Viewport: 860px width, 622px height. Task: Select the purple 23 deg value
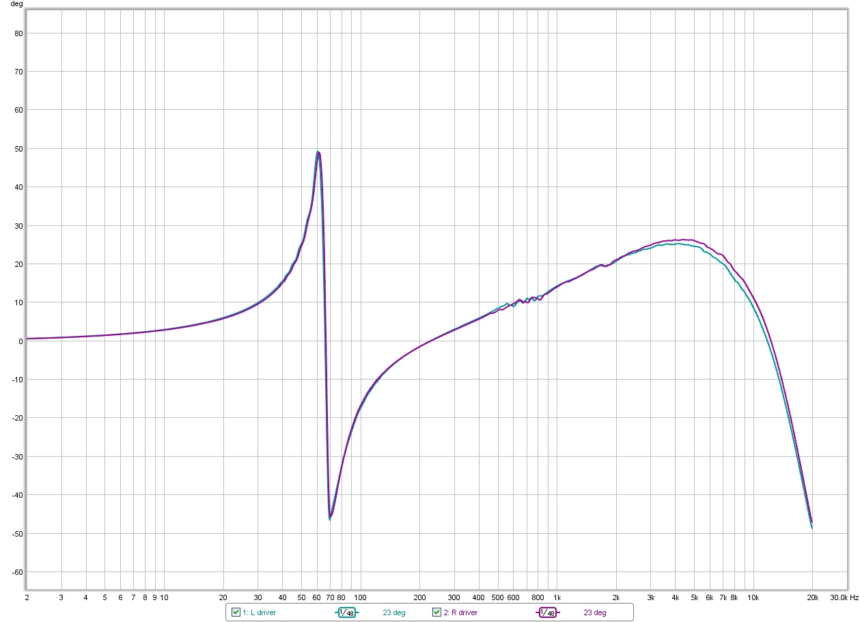pyautogui.click(x=595, y=612)
